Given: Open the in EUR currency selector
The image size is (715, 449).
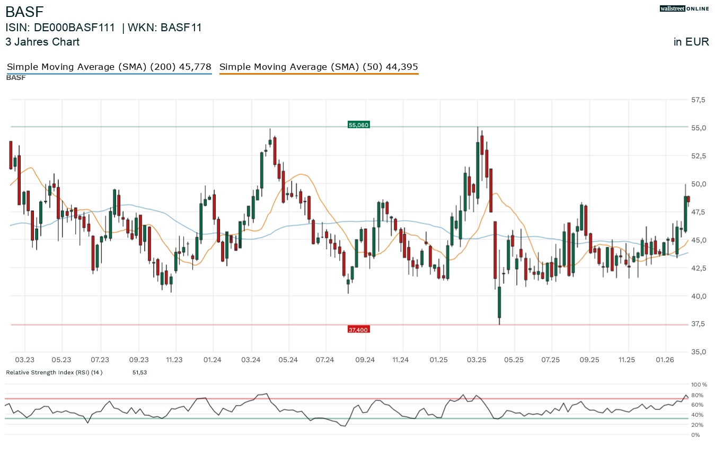Looking at the screenshot, I should coord(691,42).
